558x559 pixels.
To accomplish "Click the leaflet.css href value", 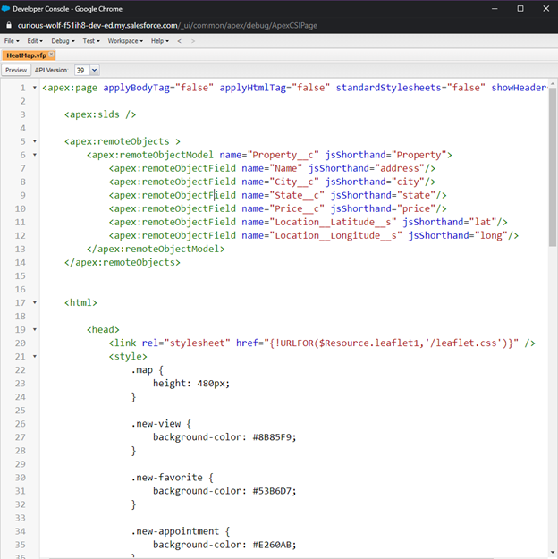I will click(391, 343).
